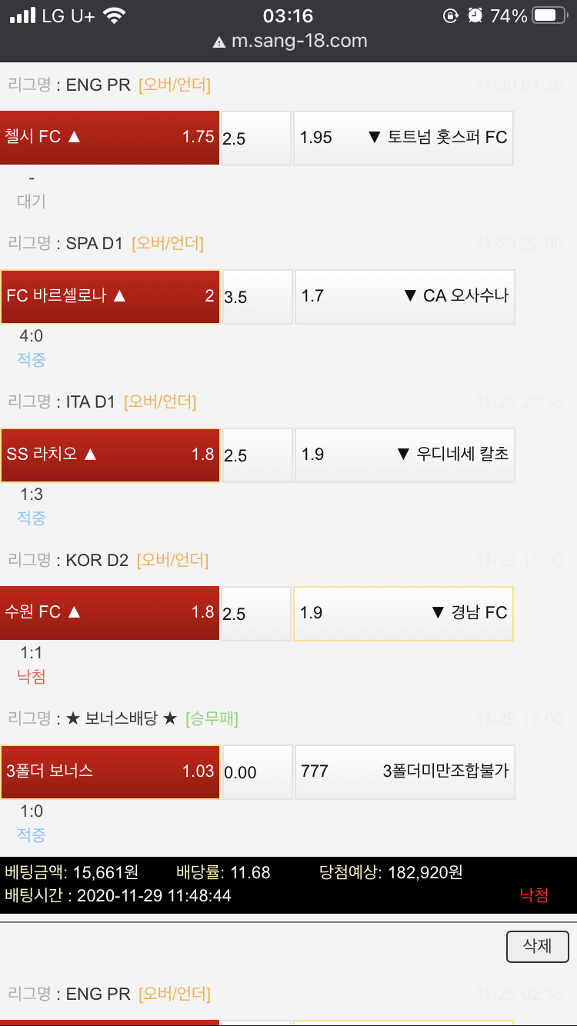Click the 3.5 handicap box for 바르셀로나 match
This screenshot has width=577, height=1026.
coord(257,297)
